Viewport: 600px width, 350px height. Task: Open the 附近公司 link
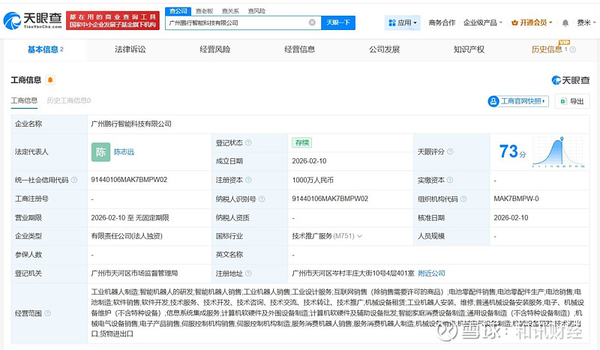click(431, 274)
